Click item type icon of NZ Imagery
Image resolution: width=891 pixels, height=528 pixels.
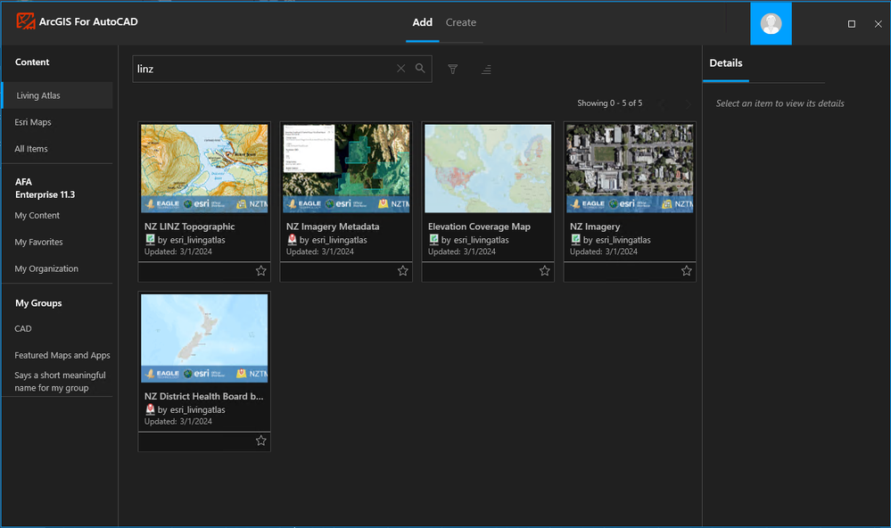(575, 239)
